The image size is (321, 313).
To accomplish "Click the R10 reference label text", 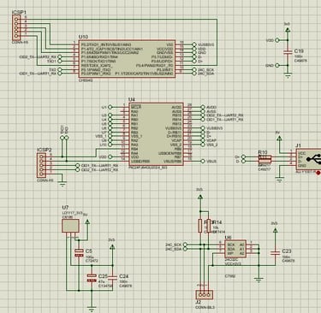I will pyautogui.click(x=263, y=152).
